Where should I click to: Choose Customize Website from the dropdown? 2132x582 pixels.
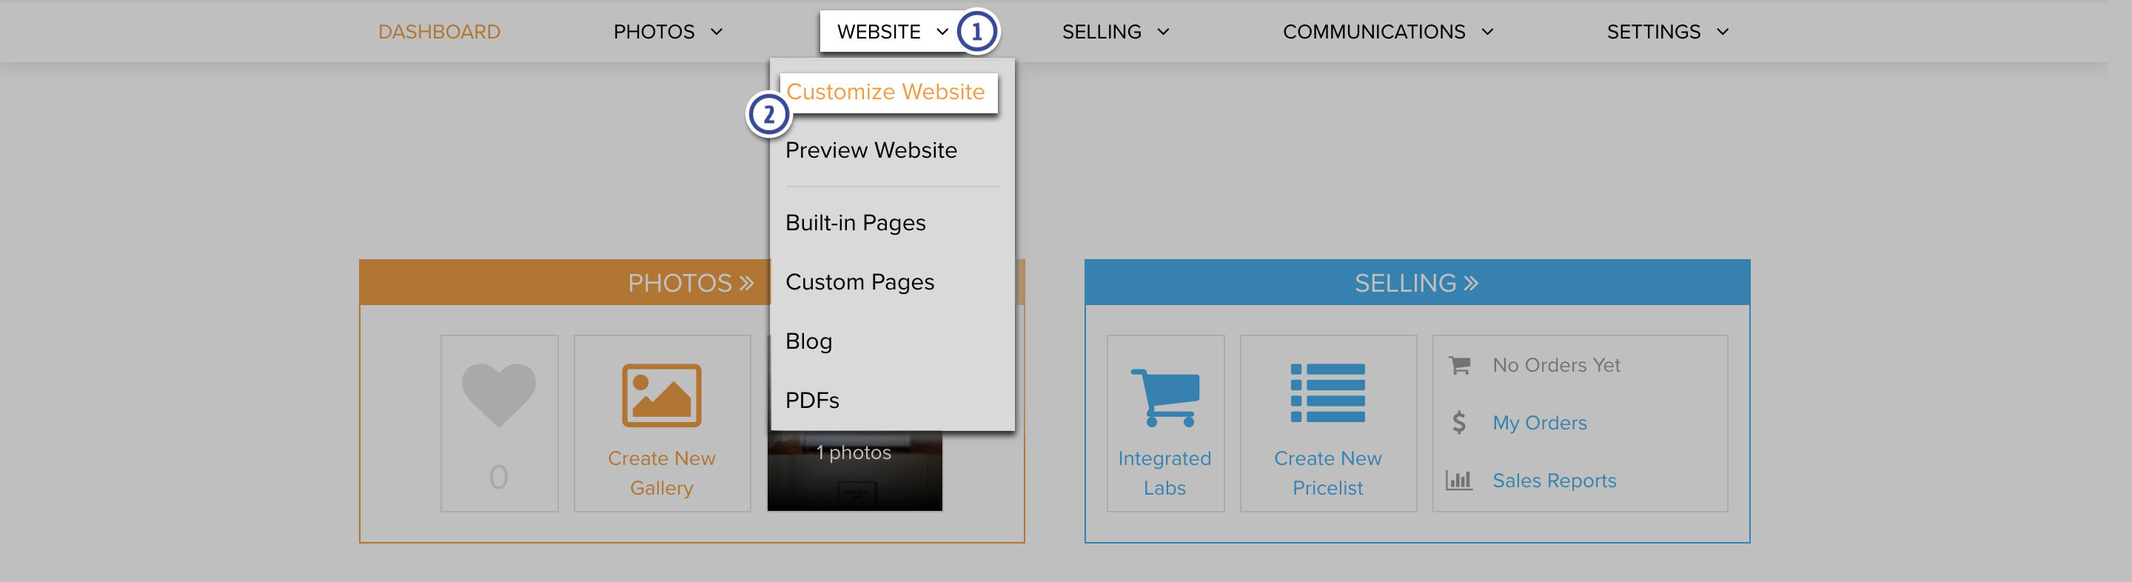(x=885, y=91)
